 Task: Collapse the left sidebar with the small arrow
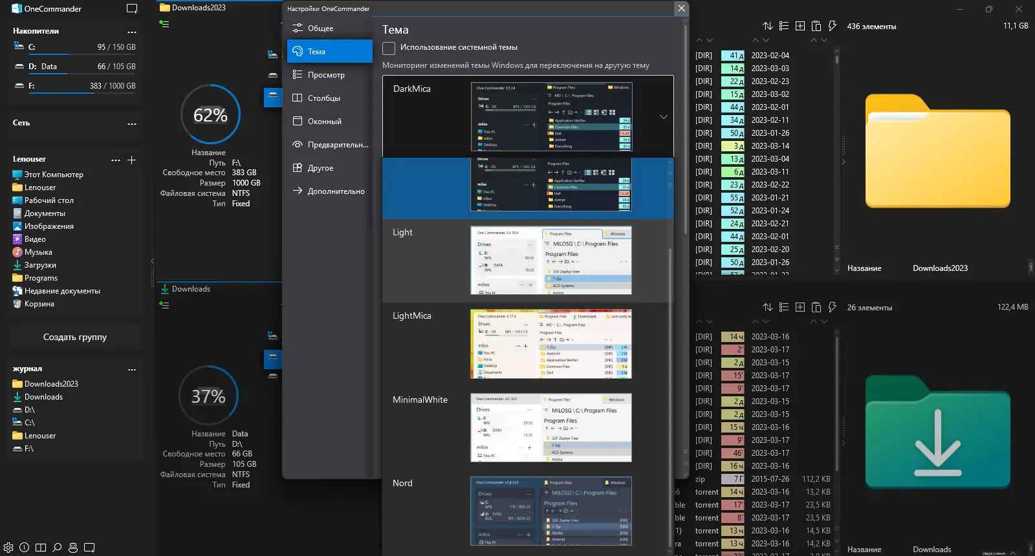[x=152, y=262]
